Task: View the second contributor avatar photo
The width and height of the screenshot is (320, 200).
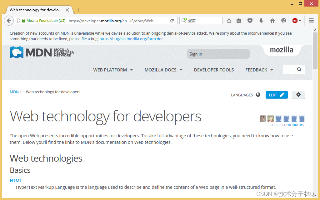Action: (270, 119)
